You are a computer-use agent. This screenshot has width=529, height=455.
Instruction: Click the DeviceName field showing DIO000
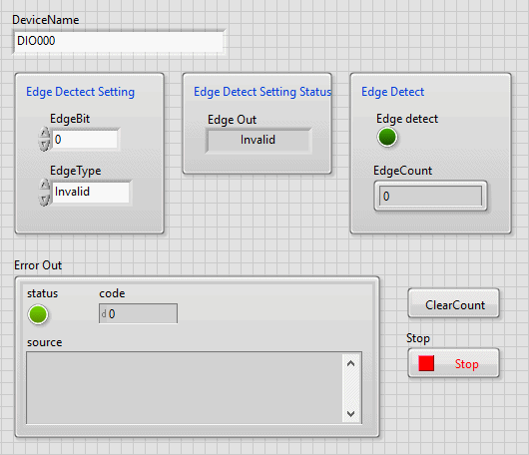(x=119, y=42)
